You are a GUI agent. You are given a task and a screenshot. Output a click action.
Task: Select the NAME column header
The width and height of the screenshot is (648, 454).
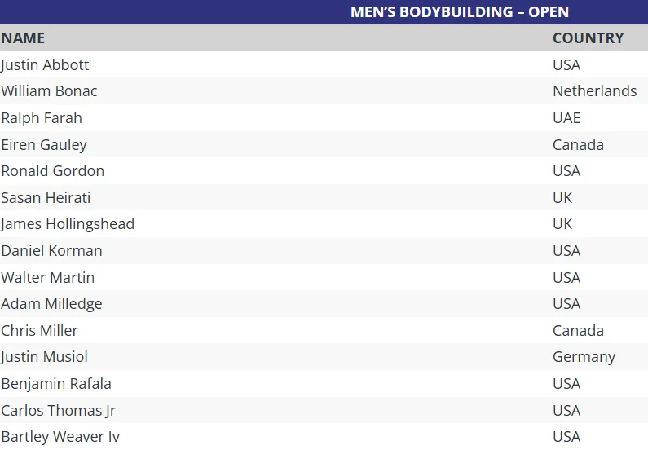pos(23,38)
